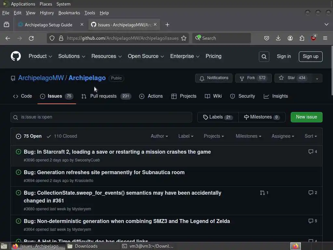Screen dimensions: 333x250
Task: Open the Author filter dropdown
Action: click(159, 136)
